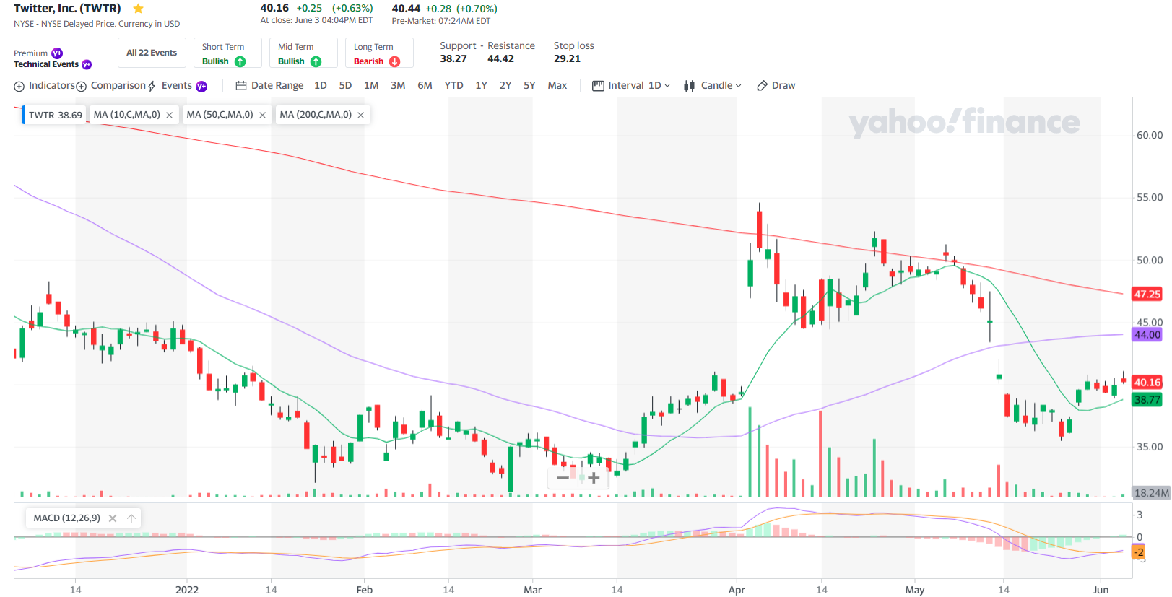Click the Mid Term bullish up arrow
Screen dimensions: 1172x597
point(316,62)
